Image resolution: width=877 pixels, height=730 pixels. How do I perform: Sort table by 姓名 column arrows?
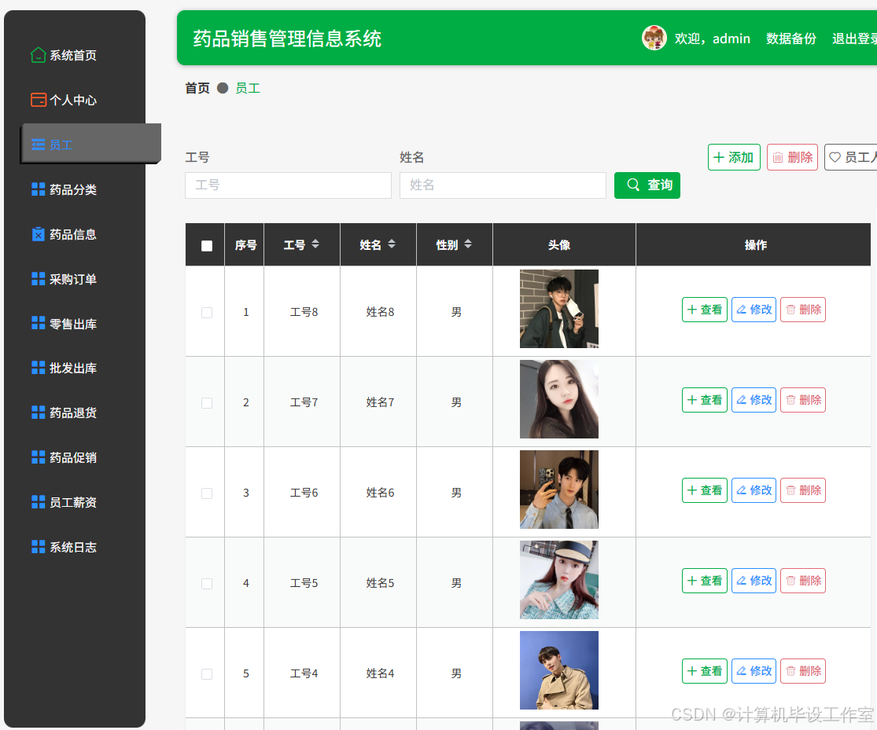[x=392, y=244]
